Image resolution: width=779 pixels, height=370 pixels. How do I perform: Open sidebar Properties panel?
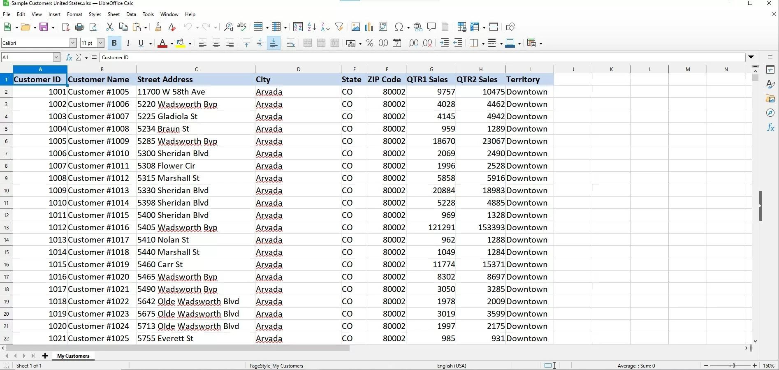point(770,70)
